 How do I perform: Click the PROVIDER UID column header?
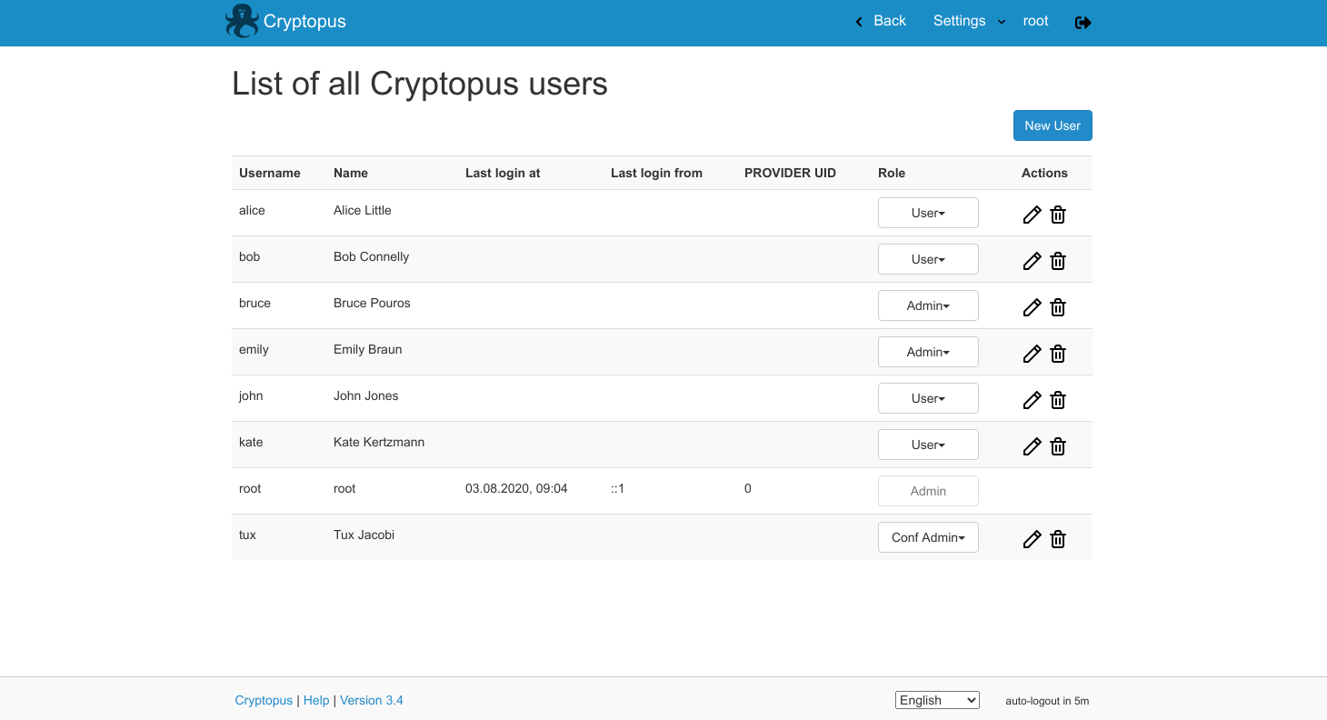(790, 173)
